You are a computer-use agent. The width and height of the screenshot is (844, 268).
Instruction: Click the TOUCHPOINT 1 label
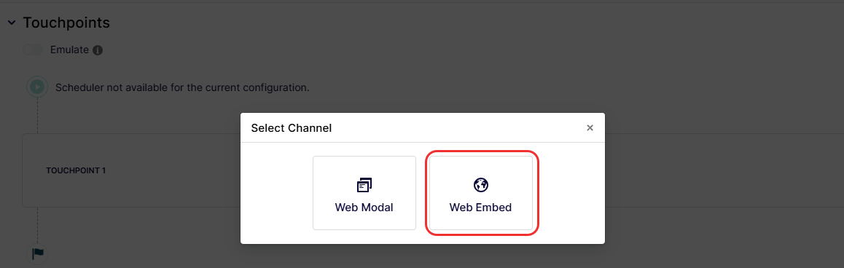point(76,170)
